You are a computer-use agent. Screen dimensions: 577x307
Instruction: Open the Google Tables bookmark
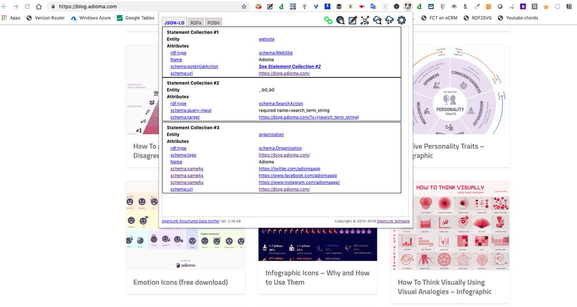[x=136, y=18]
